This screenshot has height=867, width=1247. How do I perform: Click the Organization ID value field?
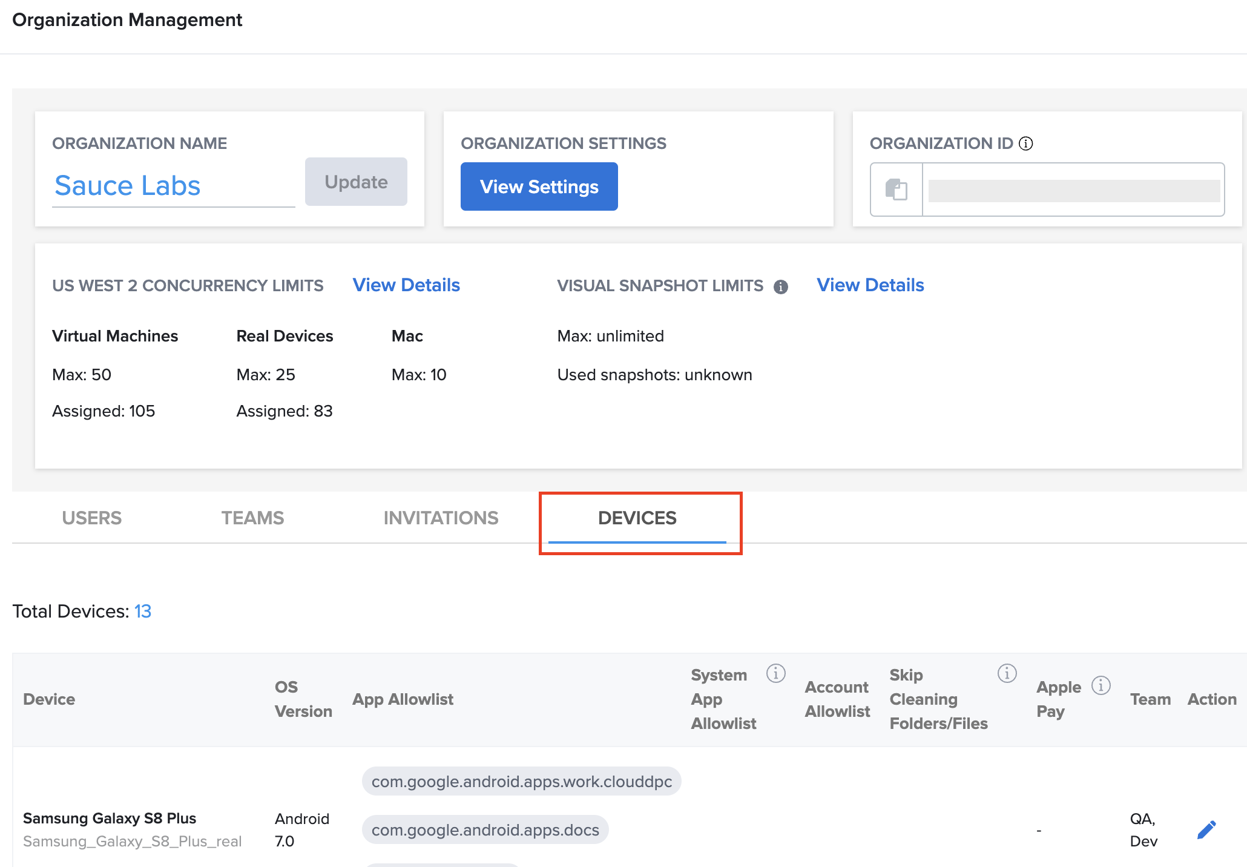(x=1073, y=191)
